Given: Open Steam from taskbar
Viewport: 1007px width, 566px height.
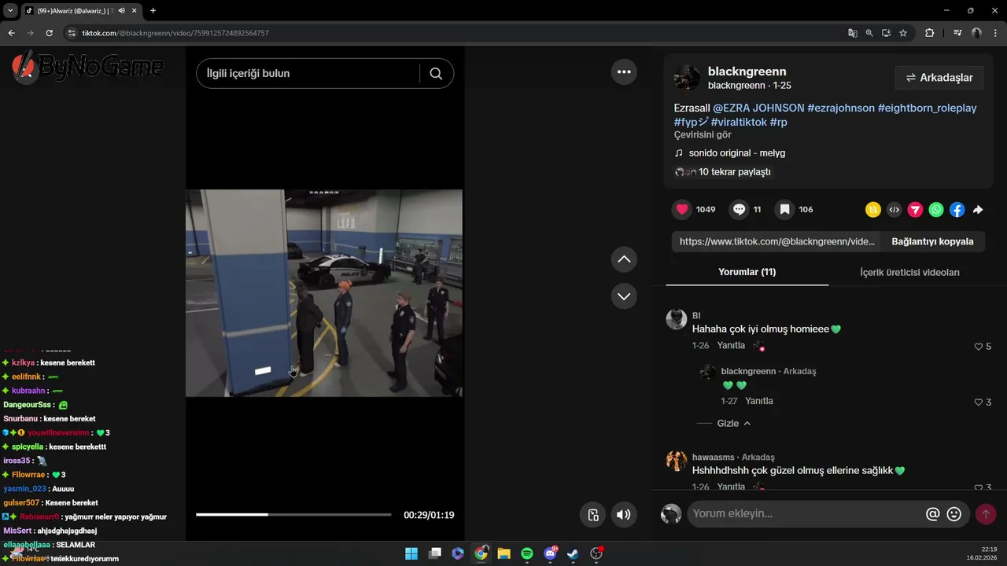Looking at the screenshot, I should point(573,553).
